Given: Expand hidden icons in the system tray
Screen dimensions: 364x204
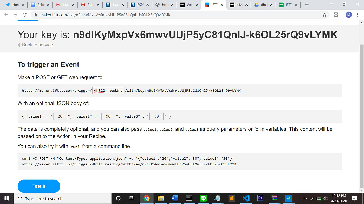Looking at the screenshot, I should click(305, 198).
